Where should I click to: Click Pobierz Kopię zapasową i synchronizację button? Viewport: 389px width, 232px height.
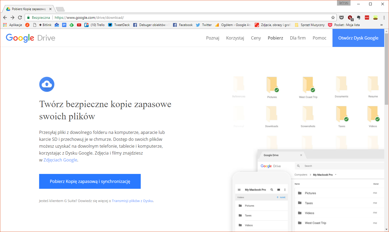click(x=90, y=181)
